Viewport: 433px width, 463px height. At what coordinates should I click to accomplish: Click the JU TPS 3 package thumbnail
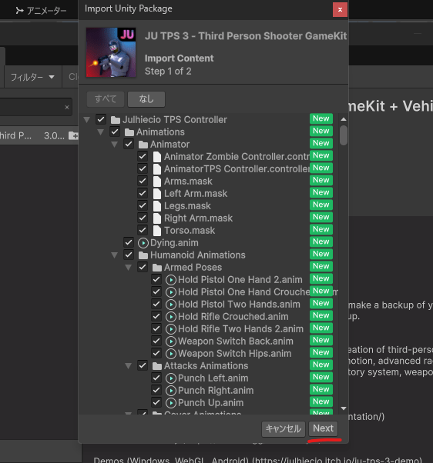click(111, 52)
